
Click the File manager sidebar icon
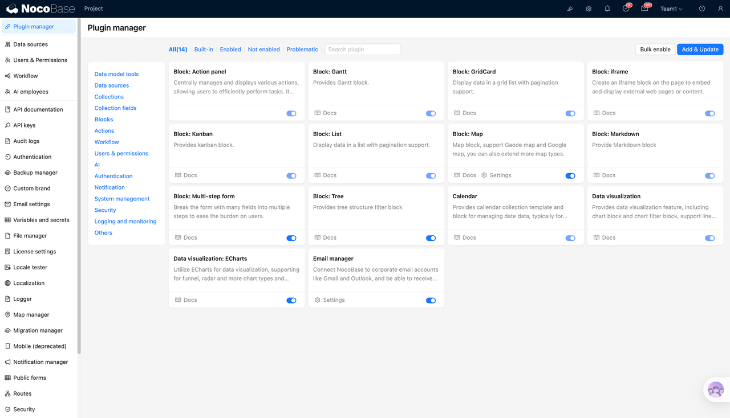coord(7,236)
